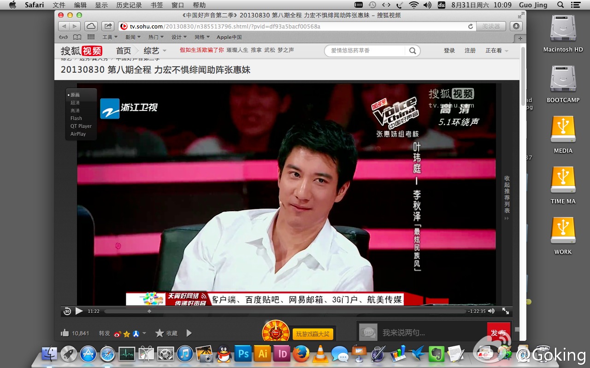Expand the 工具 bookmarks folder
This screenshot has width=590, height=368.
tap(110, 37)
